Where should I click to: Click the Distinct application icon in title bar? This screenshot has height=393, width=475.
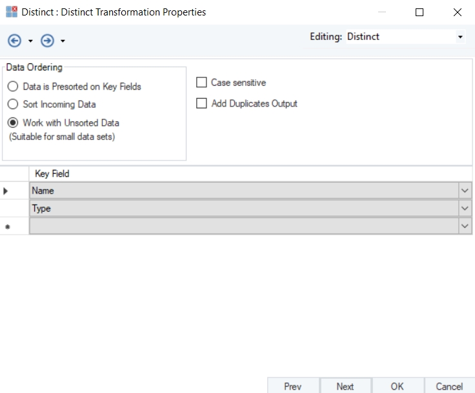pos(12,12)
